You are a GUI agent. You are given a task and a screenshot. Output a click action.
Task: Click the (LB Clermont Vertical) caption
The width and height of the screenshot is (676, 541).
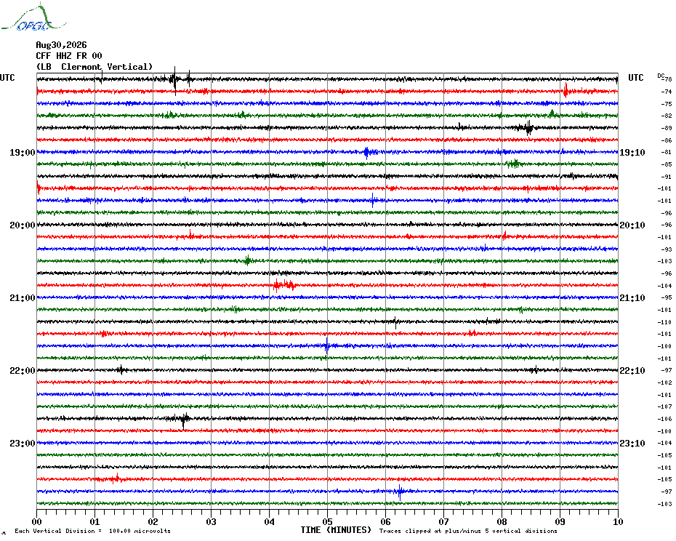tap(94, 67)
